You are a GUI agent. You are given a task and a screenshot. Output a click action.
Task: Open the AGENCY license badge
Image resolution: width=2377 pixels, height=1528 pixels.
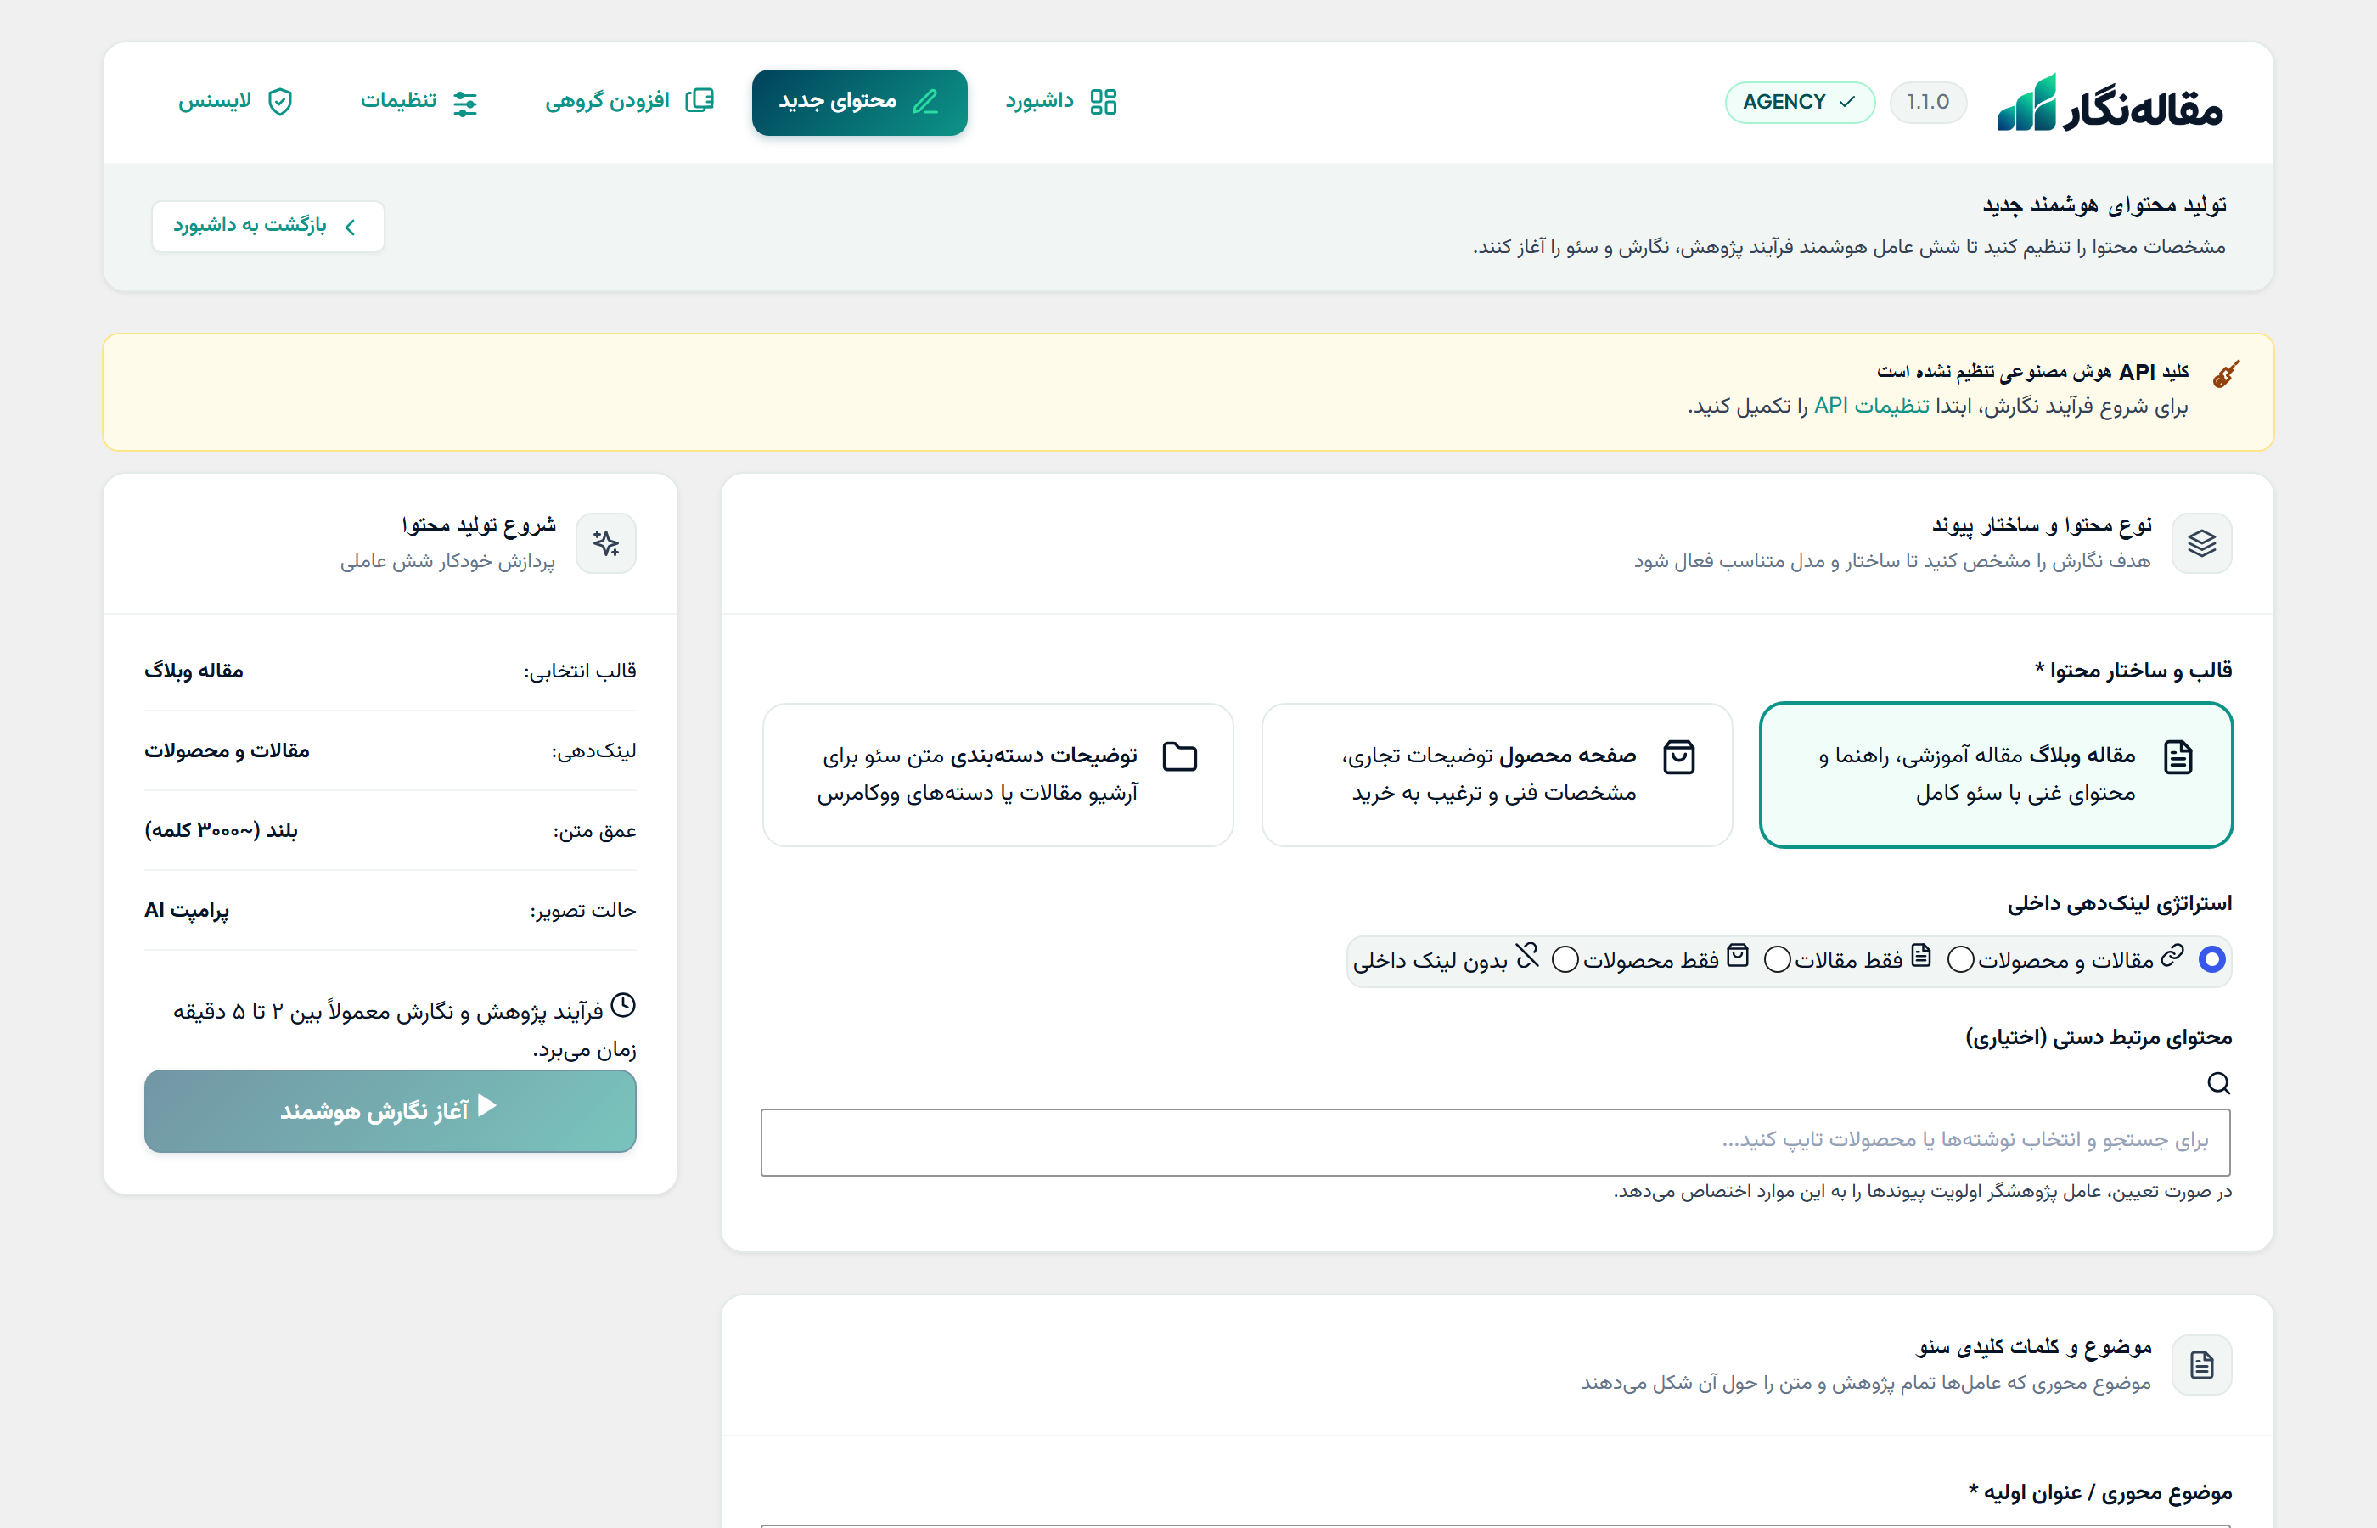tap(1799, 102)
